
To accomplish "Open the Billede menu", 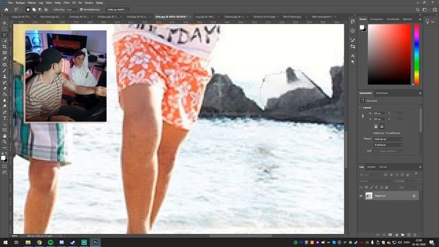I will [32, 3].
